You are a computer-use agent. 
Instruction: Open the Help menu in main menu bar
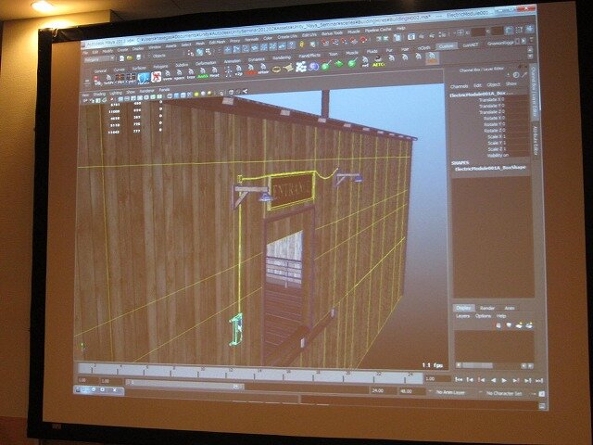point(400,29)
